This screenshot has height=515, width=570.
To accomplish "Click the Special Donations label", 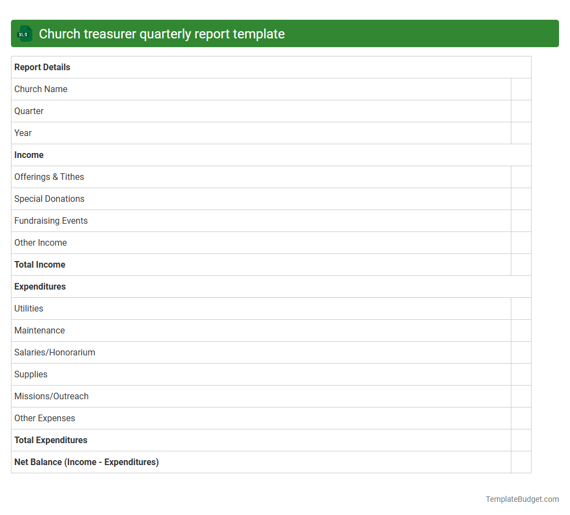I will [x=49, y=199].
